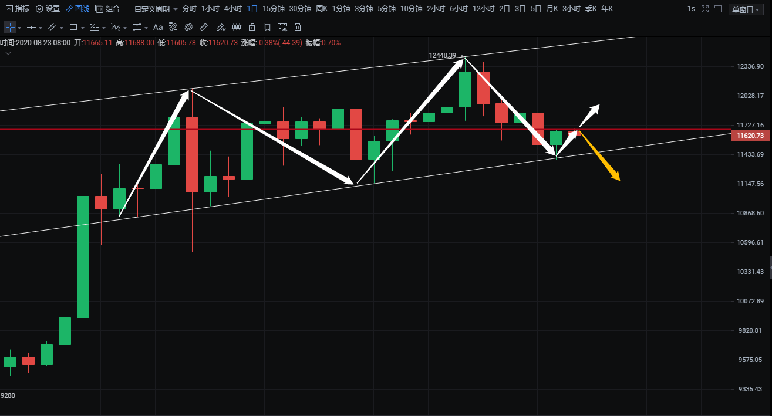Click the Aa text annotation tool

pos(157,28)
